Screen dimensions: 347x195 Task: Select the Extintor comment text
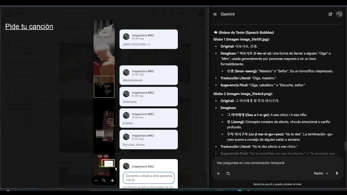click(x=128, y=123)
